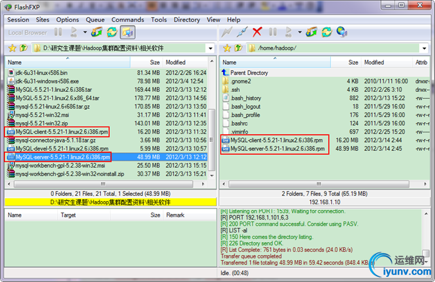
Task: Click the left pane parent folder up icon
Action: click(24, 48)
